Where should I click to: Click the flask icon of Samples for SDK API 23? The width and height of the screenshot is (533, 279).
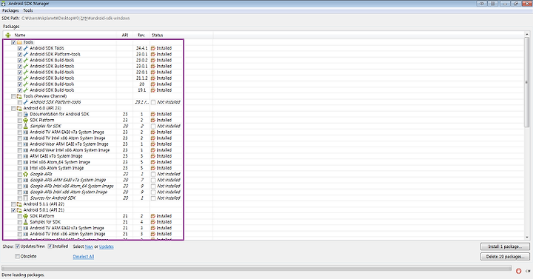pyautogui.click(x=25, y=126)
